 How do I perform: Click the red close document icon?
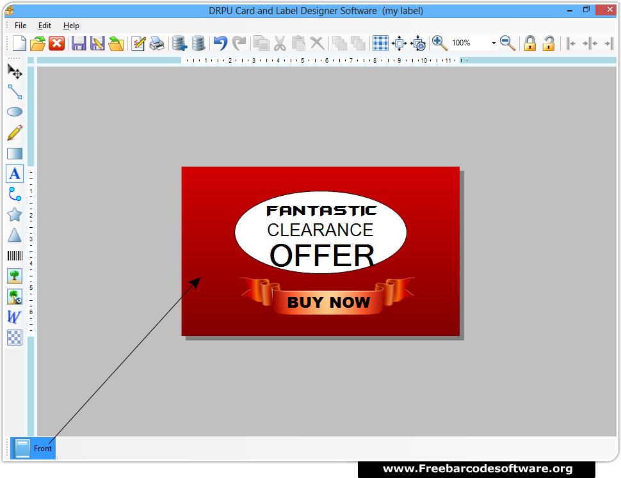[x=56, y=43]
